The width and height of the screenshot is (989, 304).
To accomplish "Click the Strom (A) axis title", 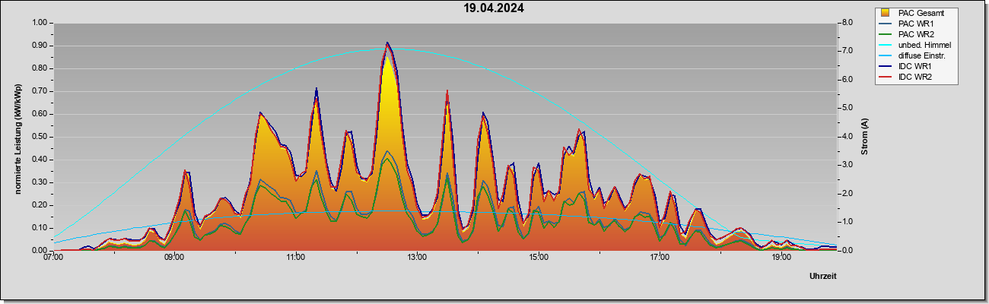I will [x=865, y=137].
